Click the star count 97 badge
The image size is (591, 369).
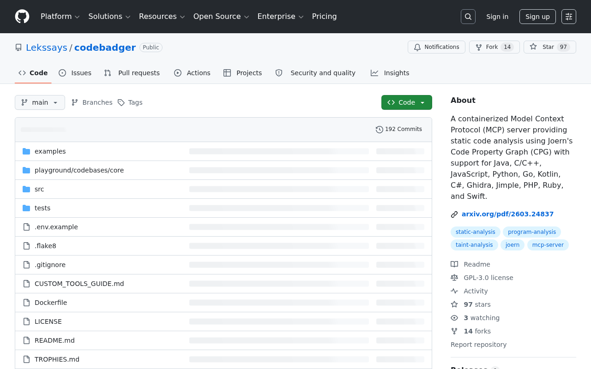tap(563, 47)
